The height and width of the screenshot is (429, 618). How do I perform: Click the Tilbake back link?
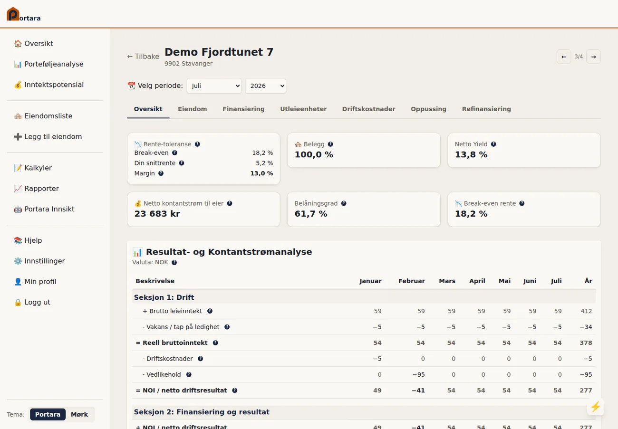143,56
